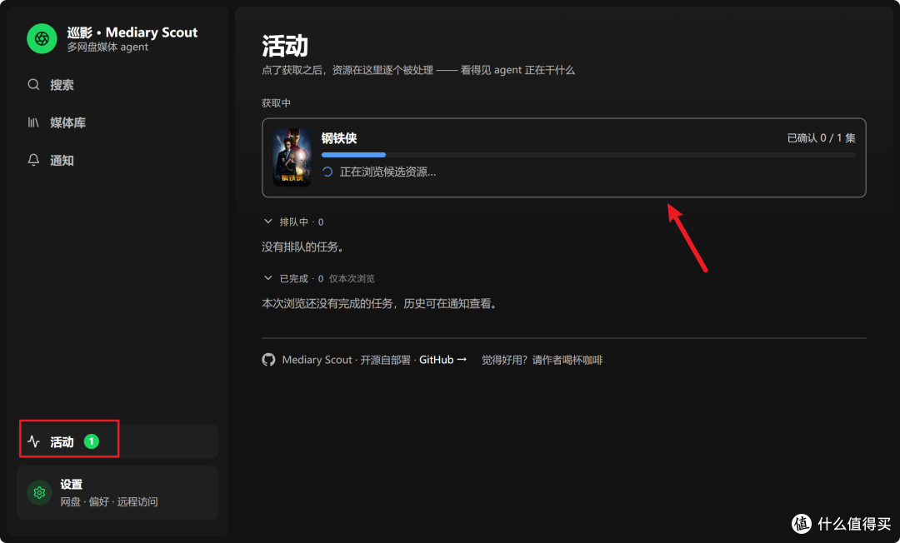The image size is (900, 543).
Task: Click the 钢铁侠 movie poster thumbnail
Action: pyautogui.click(x=292, y=157)
